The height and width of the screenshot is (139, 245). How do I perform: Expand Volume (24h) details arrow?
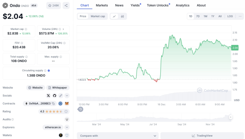63,29
